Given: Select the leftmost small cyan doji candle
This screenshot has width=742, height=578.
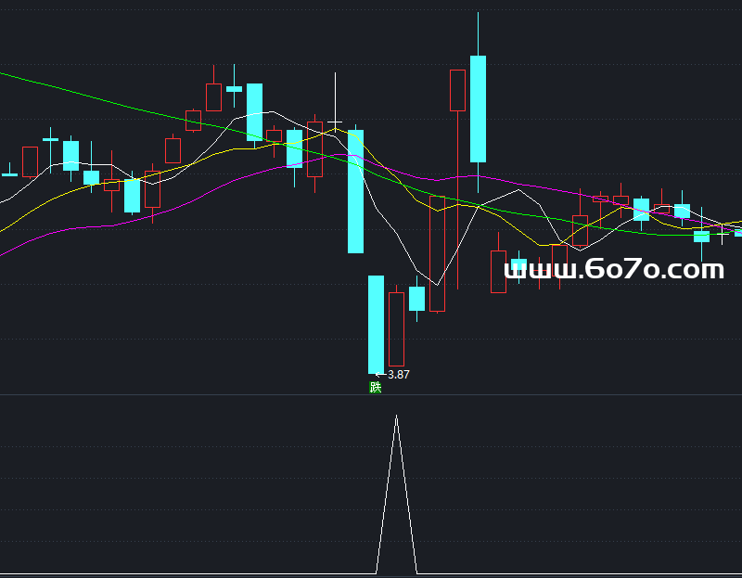Looking at the screenshot, I should [x=9, y=173].
